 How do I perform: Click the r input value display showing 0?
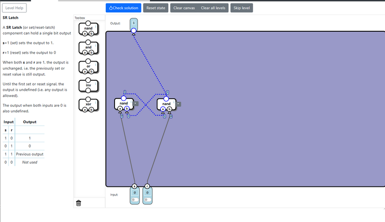pos(147,193)
